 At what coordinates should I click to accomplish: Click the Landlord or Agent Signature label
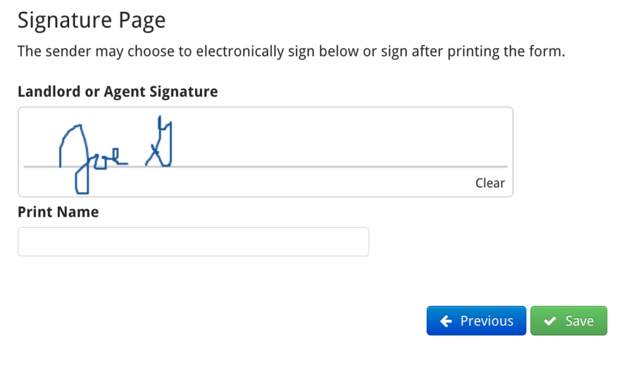[117, 91]
